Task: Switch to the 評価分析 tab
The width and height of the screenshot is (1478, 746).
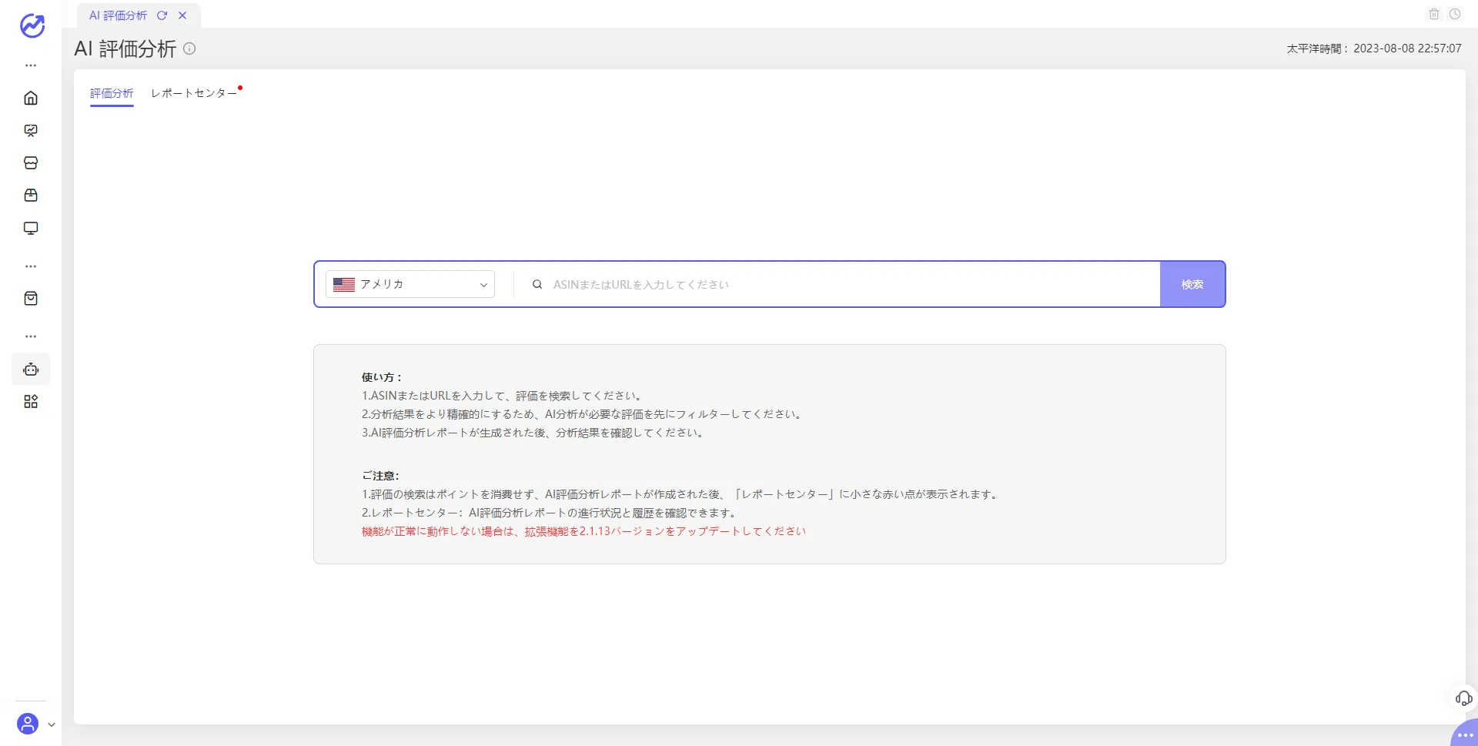Action: (x=112, y=93)
